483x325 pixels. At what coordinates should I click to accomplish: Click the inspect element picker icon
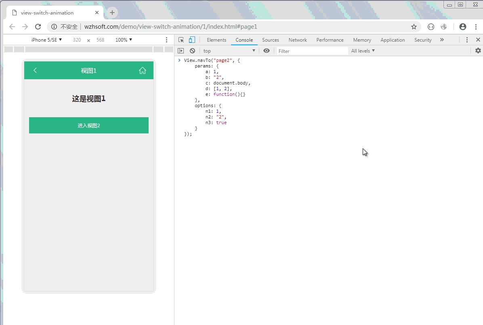181,40
